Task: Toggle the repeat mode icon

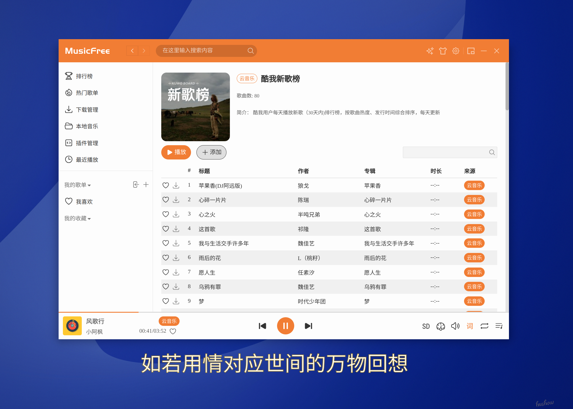Action: tap(484, 326)
